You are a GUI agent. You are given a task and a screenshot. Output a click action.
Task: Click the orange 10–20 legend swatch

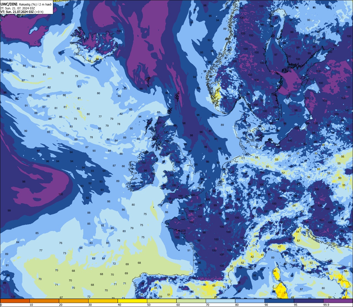[44, 301]
